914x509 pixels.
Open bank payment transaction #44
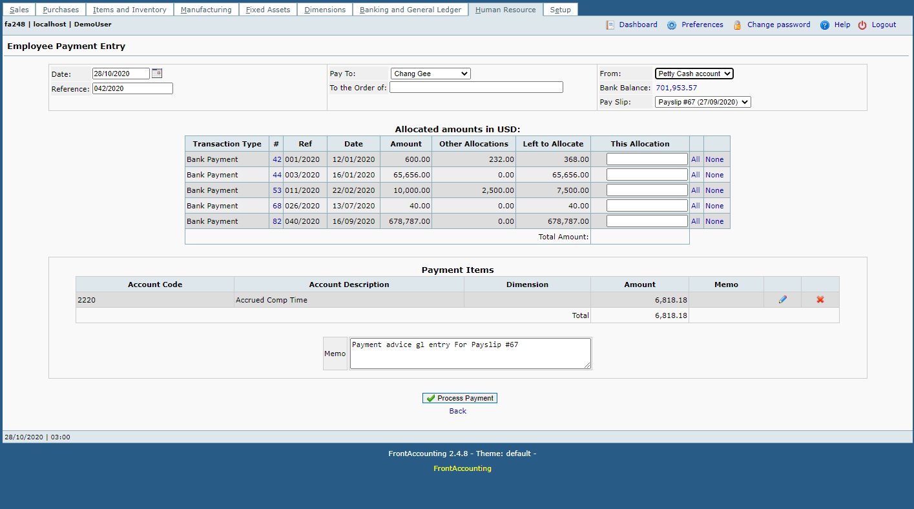pyautogui.click(x=277, y=175)
